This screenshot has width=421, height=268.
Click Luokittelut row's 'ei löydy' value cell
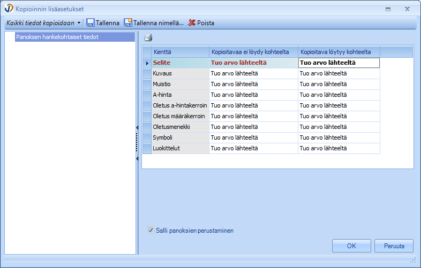pyautogui.click(x=254, y=148)
